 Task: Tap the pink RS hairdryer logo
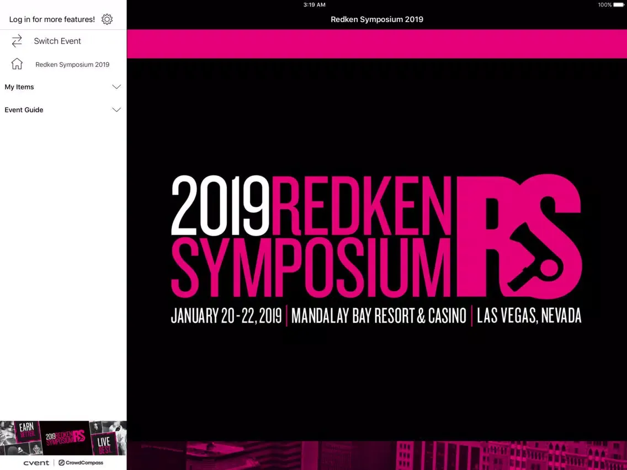tap(519, 236)
